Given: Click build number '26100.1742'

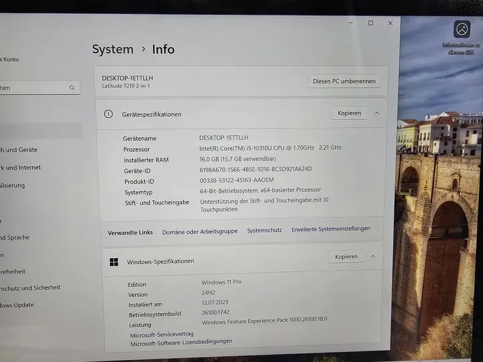Looking at the screenshot, I should (x=215, y=312).
